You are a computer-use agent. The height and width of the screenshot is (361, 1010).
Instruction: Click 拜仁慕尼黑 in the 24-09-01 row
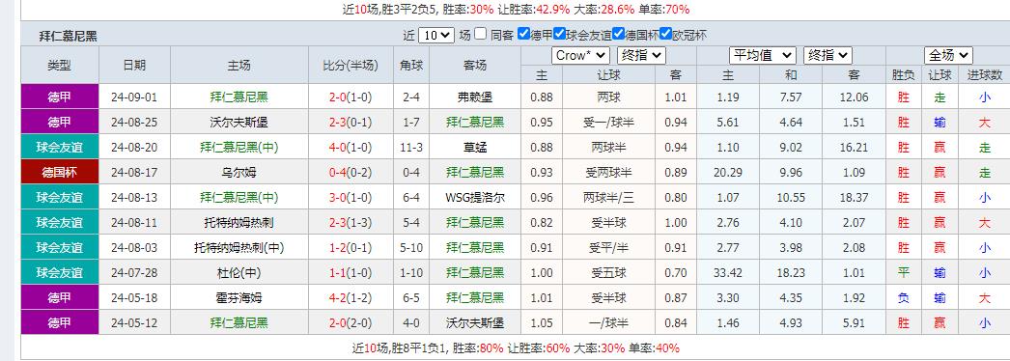click(x=238, y=97)
